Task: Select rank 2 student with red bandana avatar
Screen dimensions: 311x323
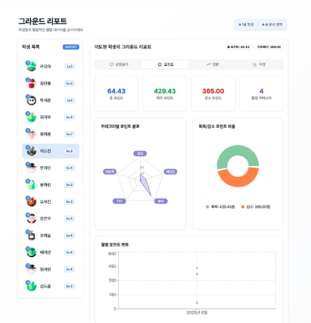Action: pos(50,83)
